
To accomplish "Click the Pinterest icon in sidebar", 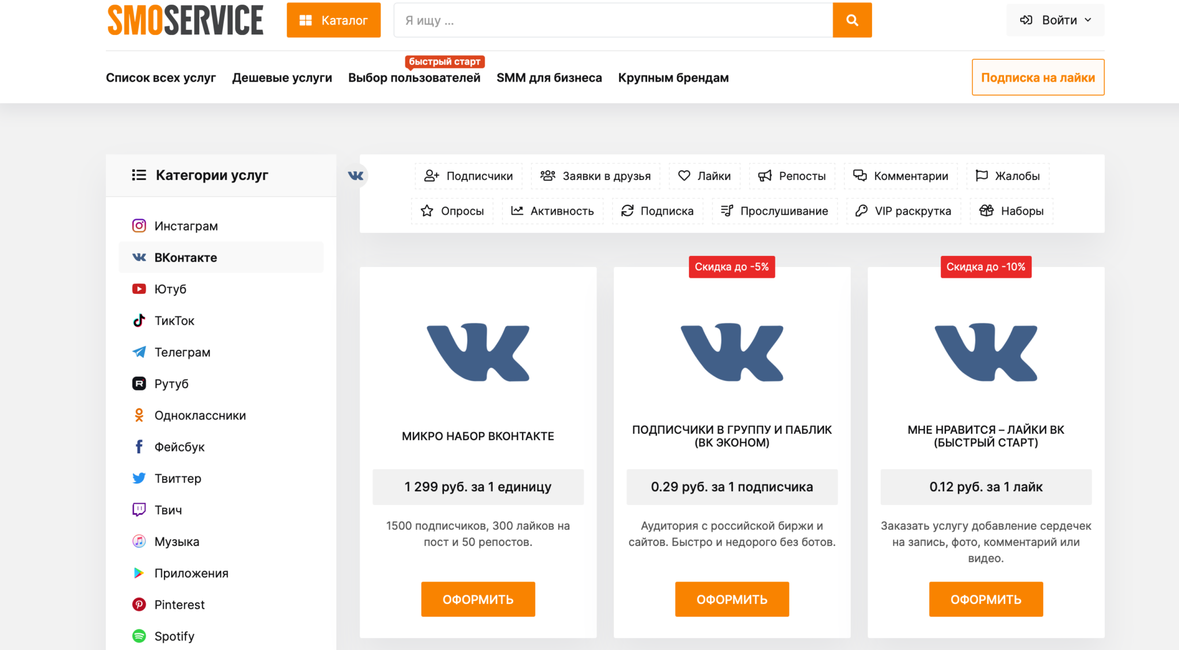I will click(139, 605).
